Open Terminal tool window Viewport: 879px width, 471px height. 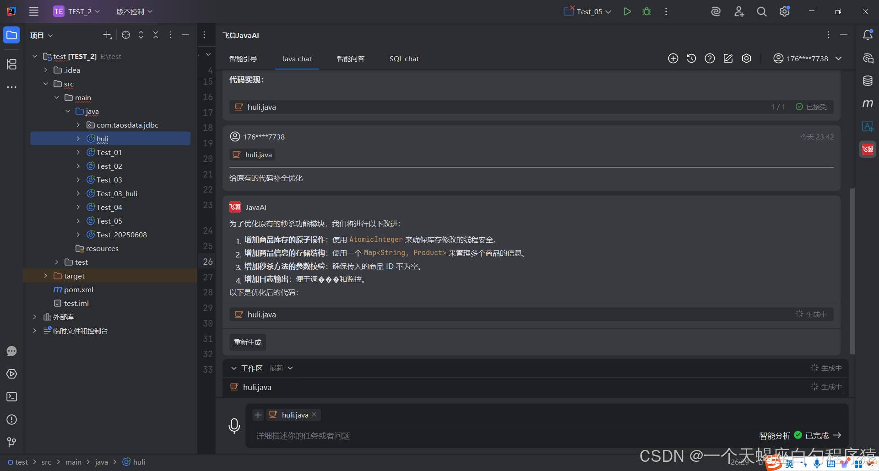(11, 397)
